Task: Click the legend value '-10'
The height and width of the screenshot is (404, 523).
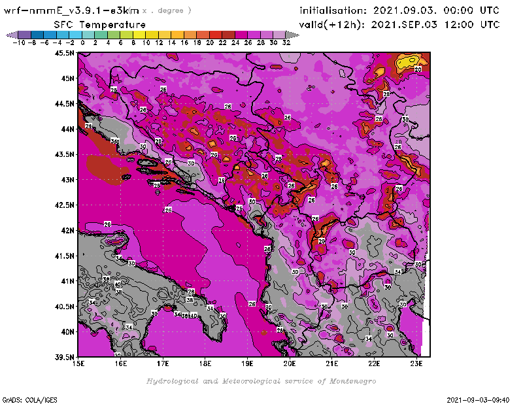Action: [x=19, y=42]
